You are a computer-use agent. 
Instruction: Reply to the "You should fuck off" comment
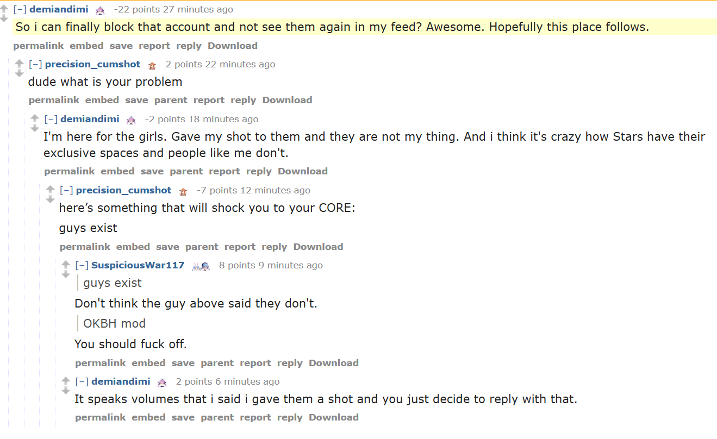[289, 363]
